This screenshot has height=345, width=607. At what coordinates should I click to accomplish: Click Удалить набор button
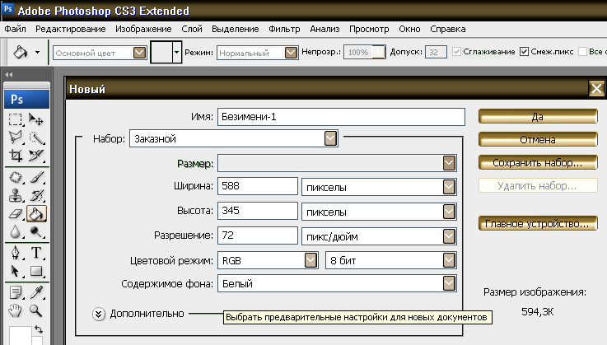tap(538, 185)
